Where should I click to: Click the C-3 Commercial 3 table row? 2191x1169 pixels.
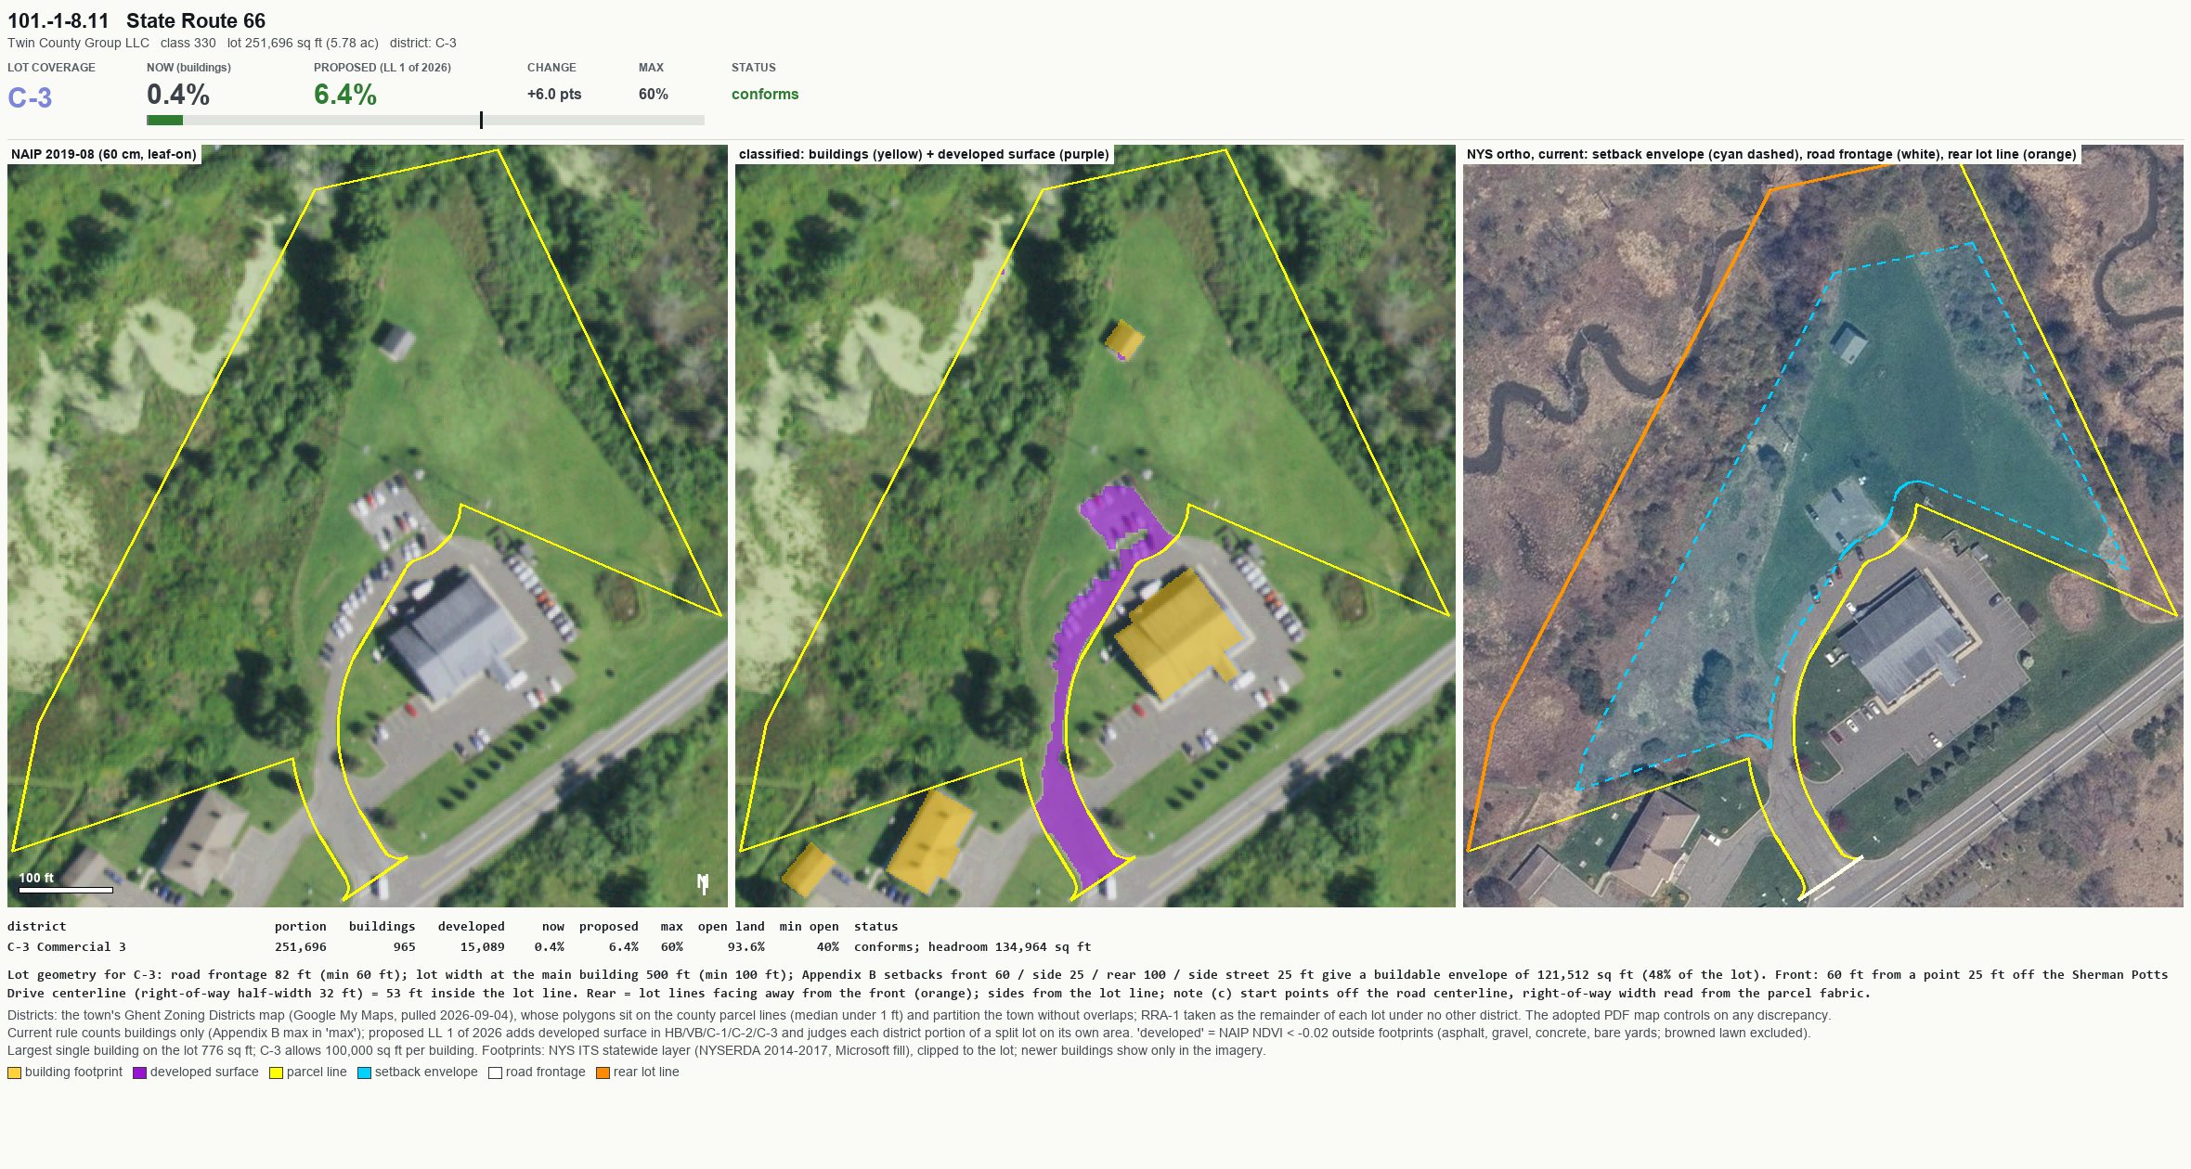coord(549,947)
